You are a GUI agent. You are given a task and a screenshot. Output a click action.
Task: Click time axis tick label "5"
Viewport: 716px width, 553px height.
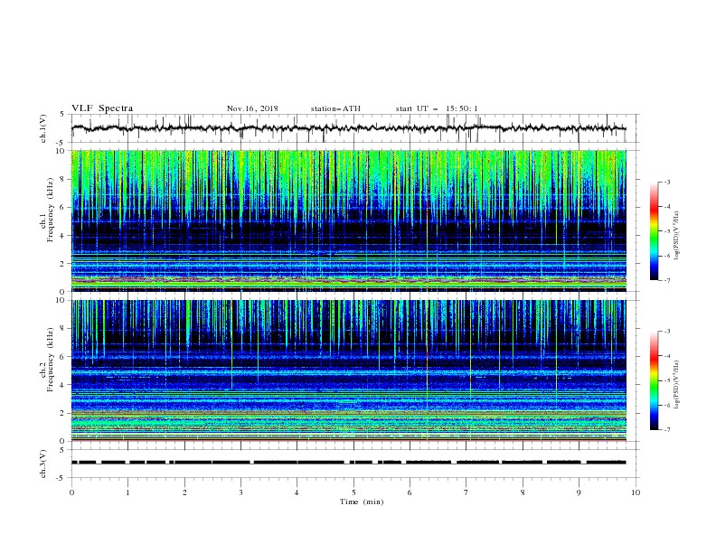353,492
